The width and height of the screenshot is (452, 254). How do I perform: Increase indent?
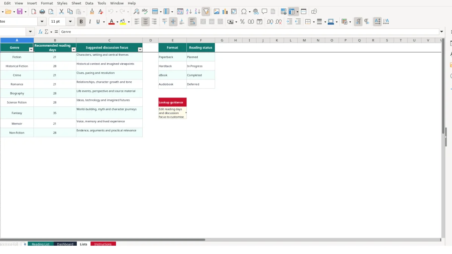pos(289,22)
